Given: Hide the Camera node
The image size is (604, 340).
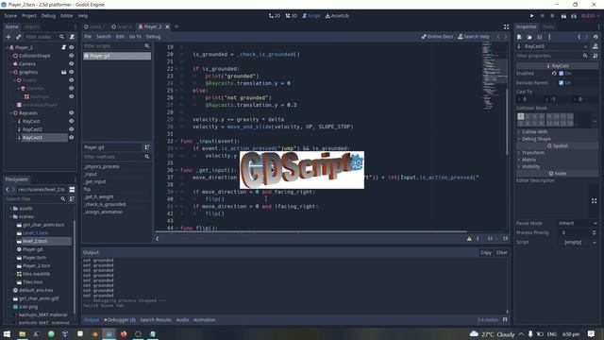Looking at the screenshot, I should (x=72, y=64).
